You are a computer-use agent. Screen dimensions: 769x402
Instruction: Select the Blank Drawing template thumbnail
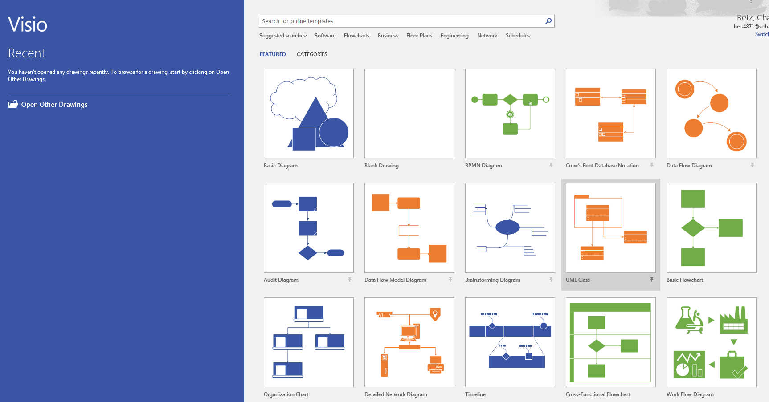pos(409,114)
